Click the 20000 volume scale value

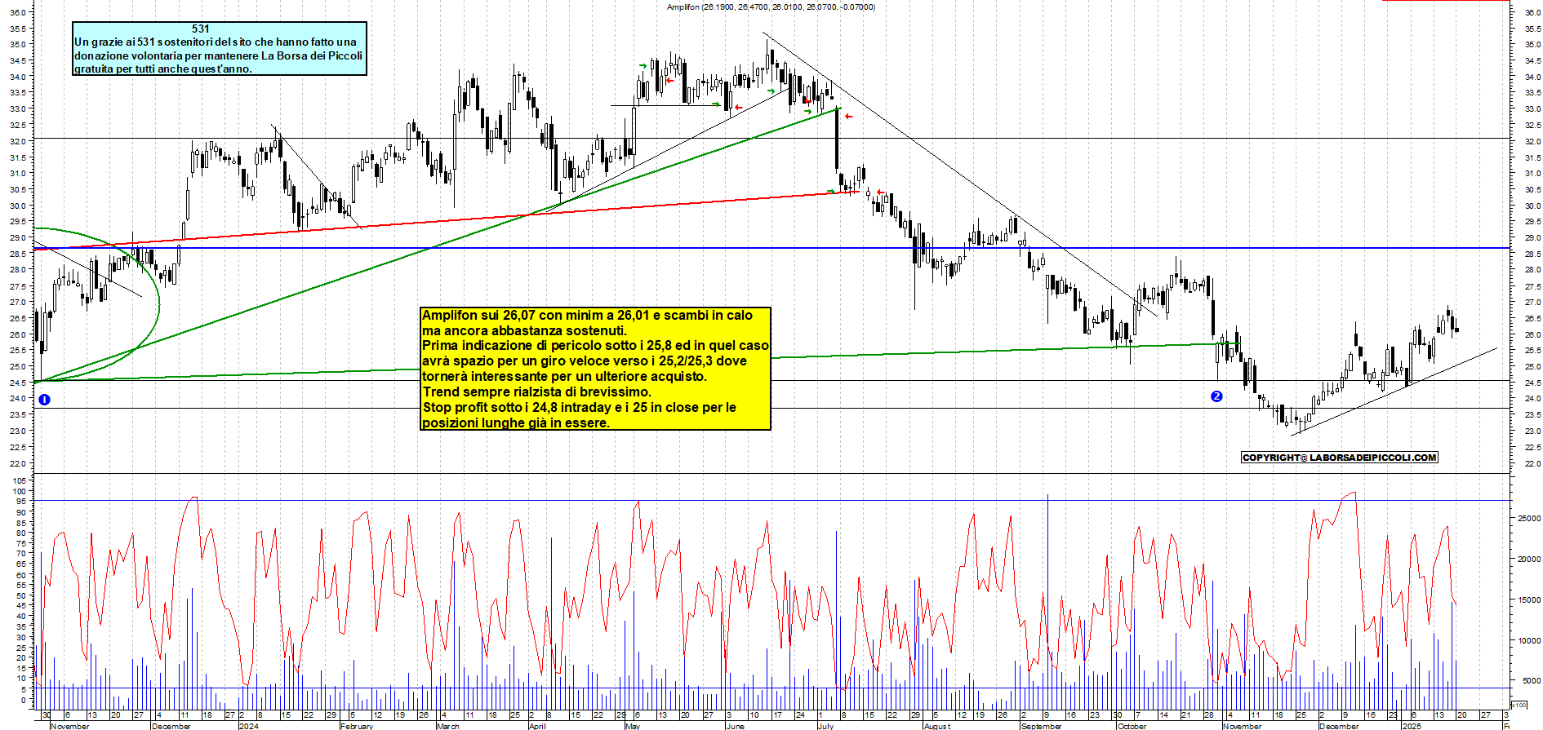pyautogui.click(x=1529, y=560)
